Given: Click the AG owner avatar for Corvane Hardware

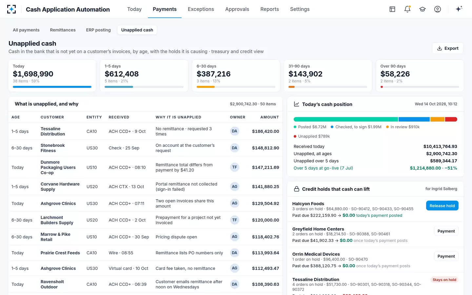Looking at the screenshot, I should pos(234,187).
